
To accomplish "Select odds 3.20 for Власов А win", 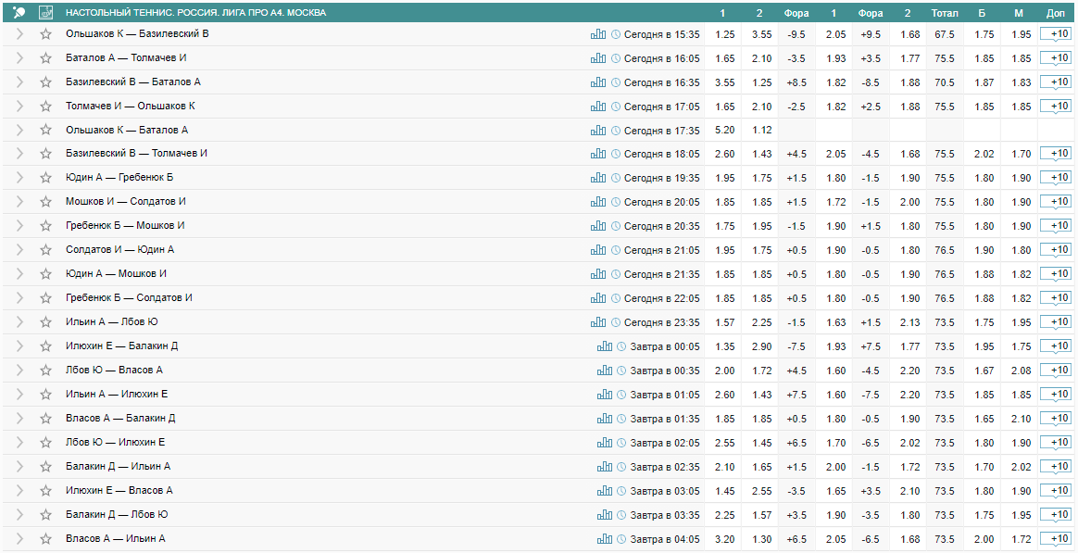I will pyautogui.click(x=725, y=539).
